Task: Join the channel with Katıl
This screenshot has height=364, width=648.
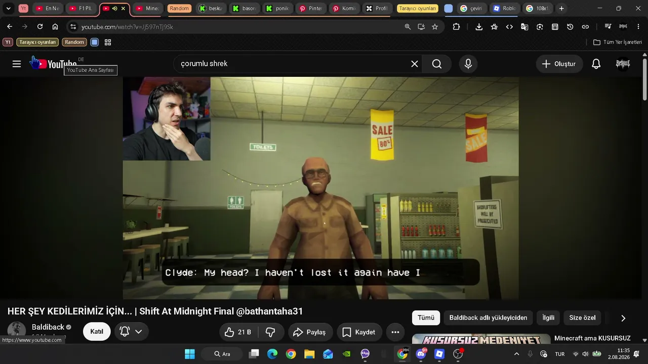Action: click(97, 332)
